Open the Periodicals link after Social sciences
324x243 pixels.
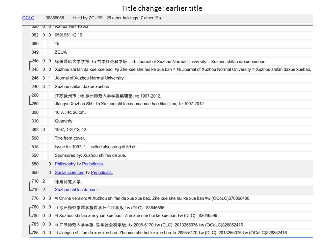102,172
